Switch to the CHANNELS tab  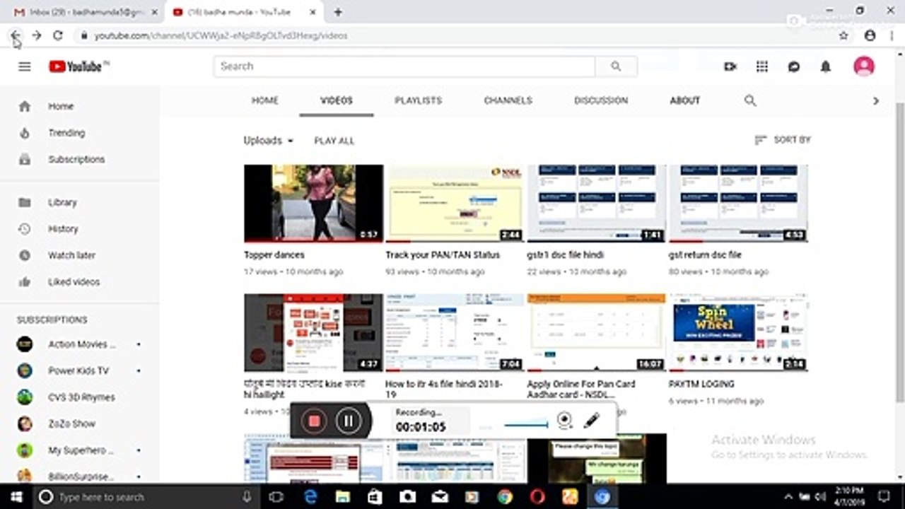[x=508, y=100]
